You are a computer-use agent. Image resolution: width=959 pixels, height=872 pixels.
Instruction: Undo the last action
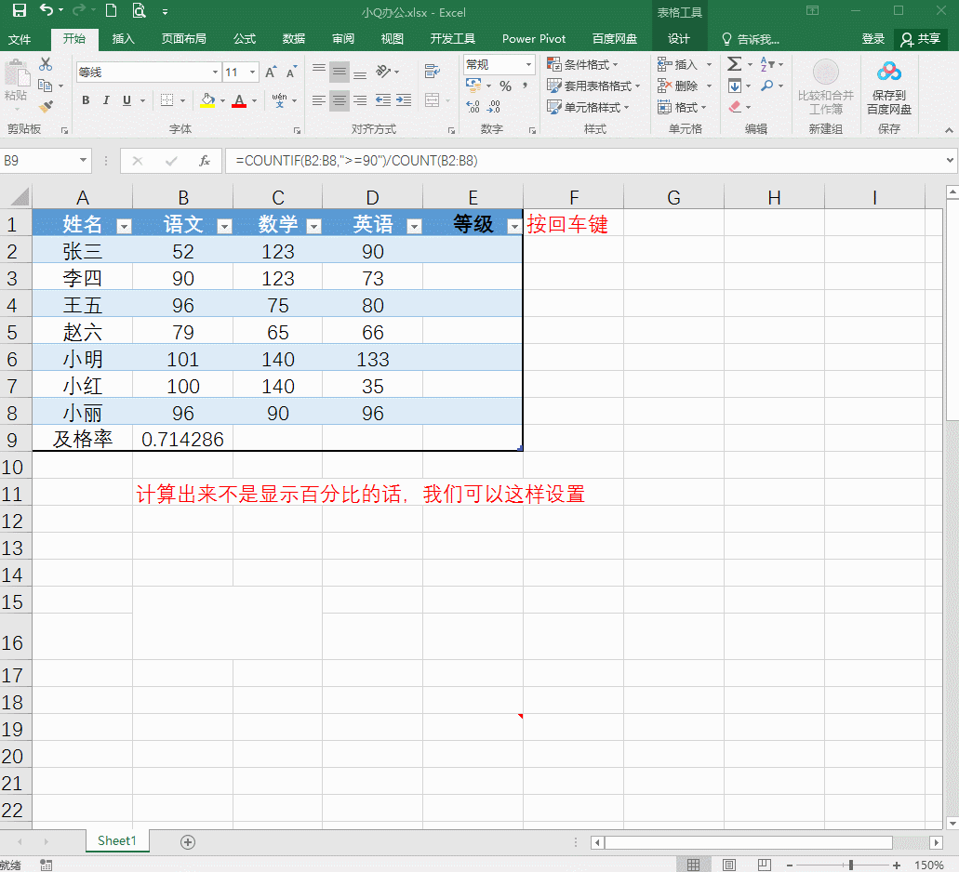pyautogui.click(x=47, y=10)
